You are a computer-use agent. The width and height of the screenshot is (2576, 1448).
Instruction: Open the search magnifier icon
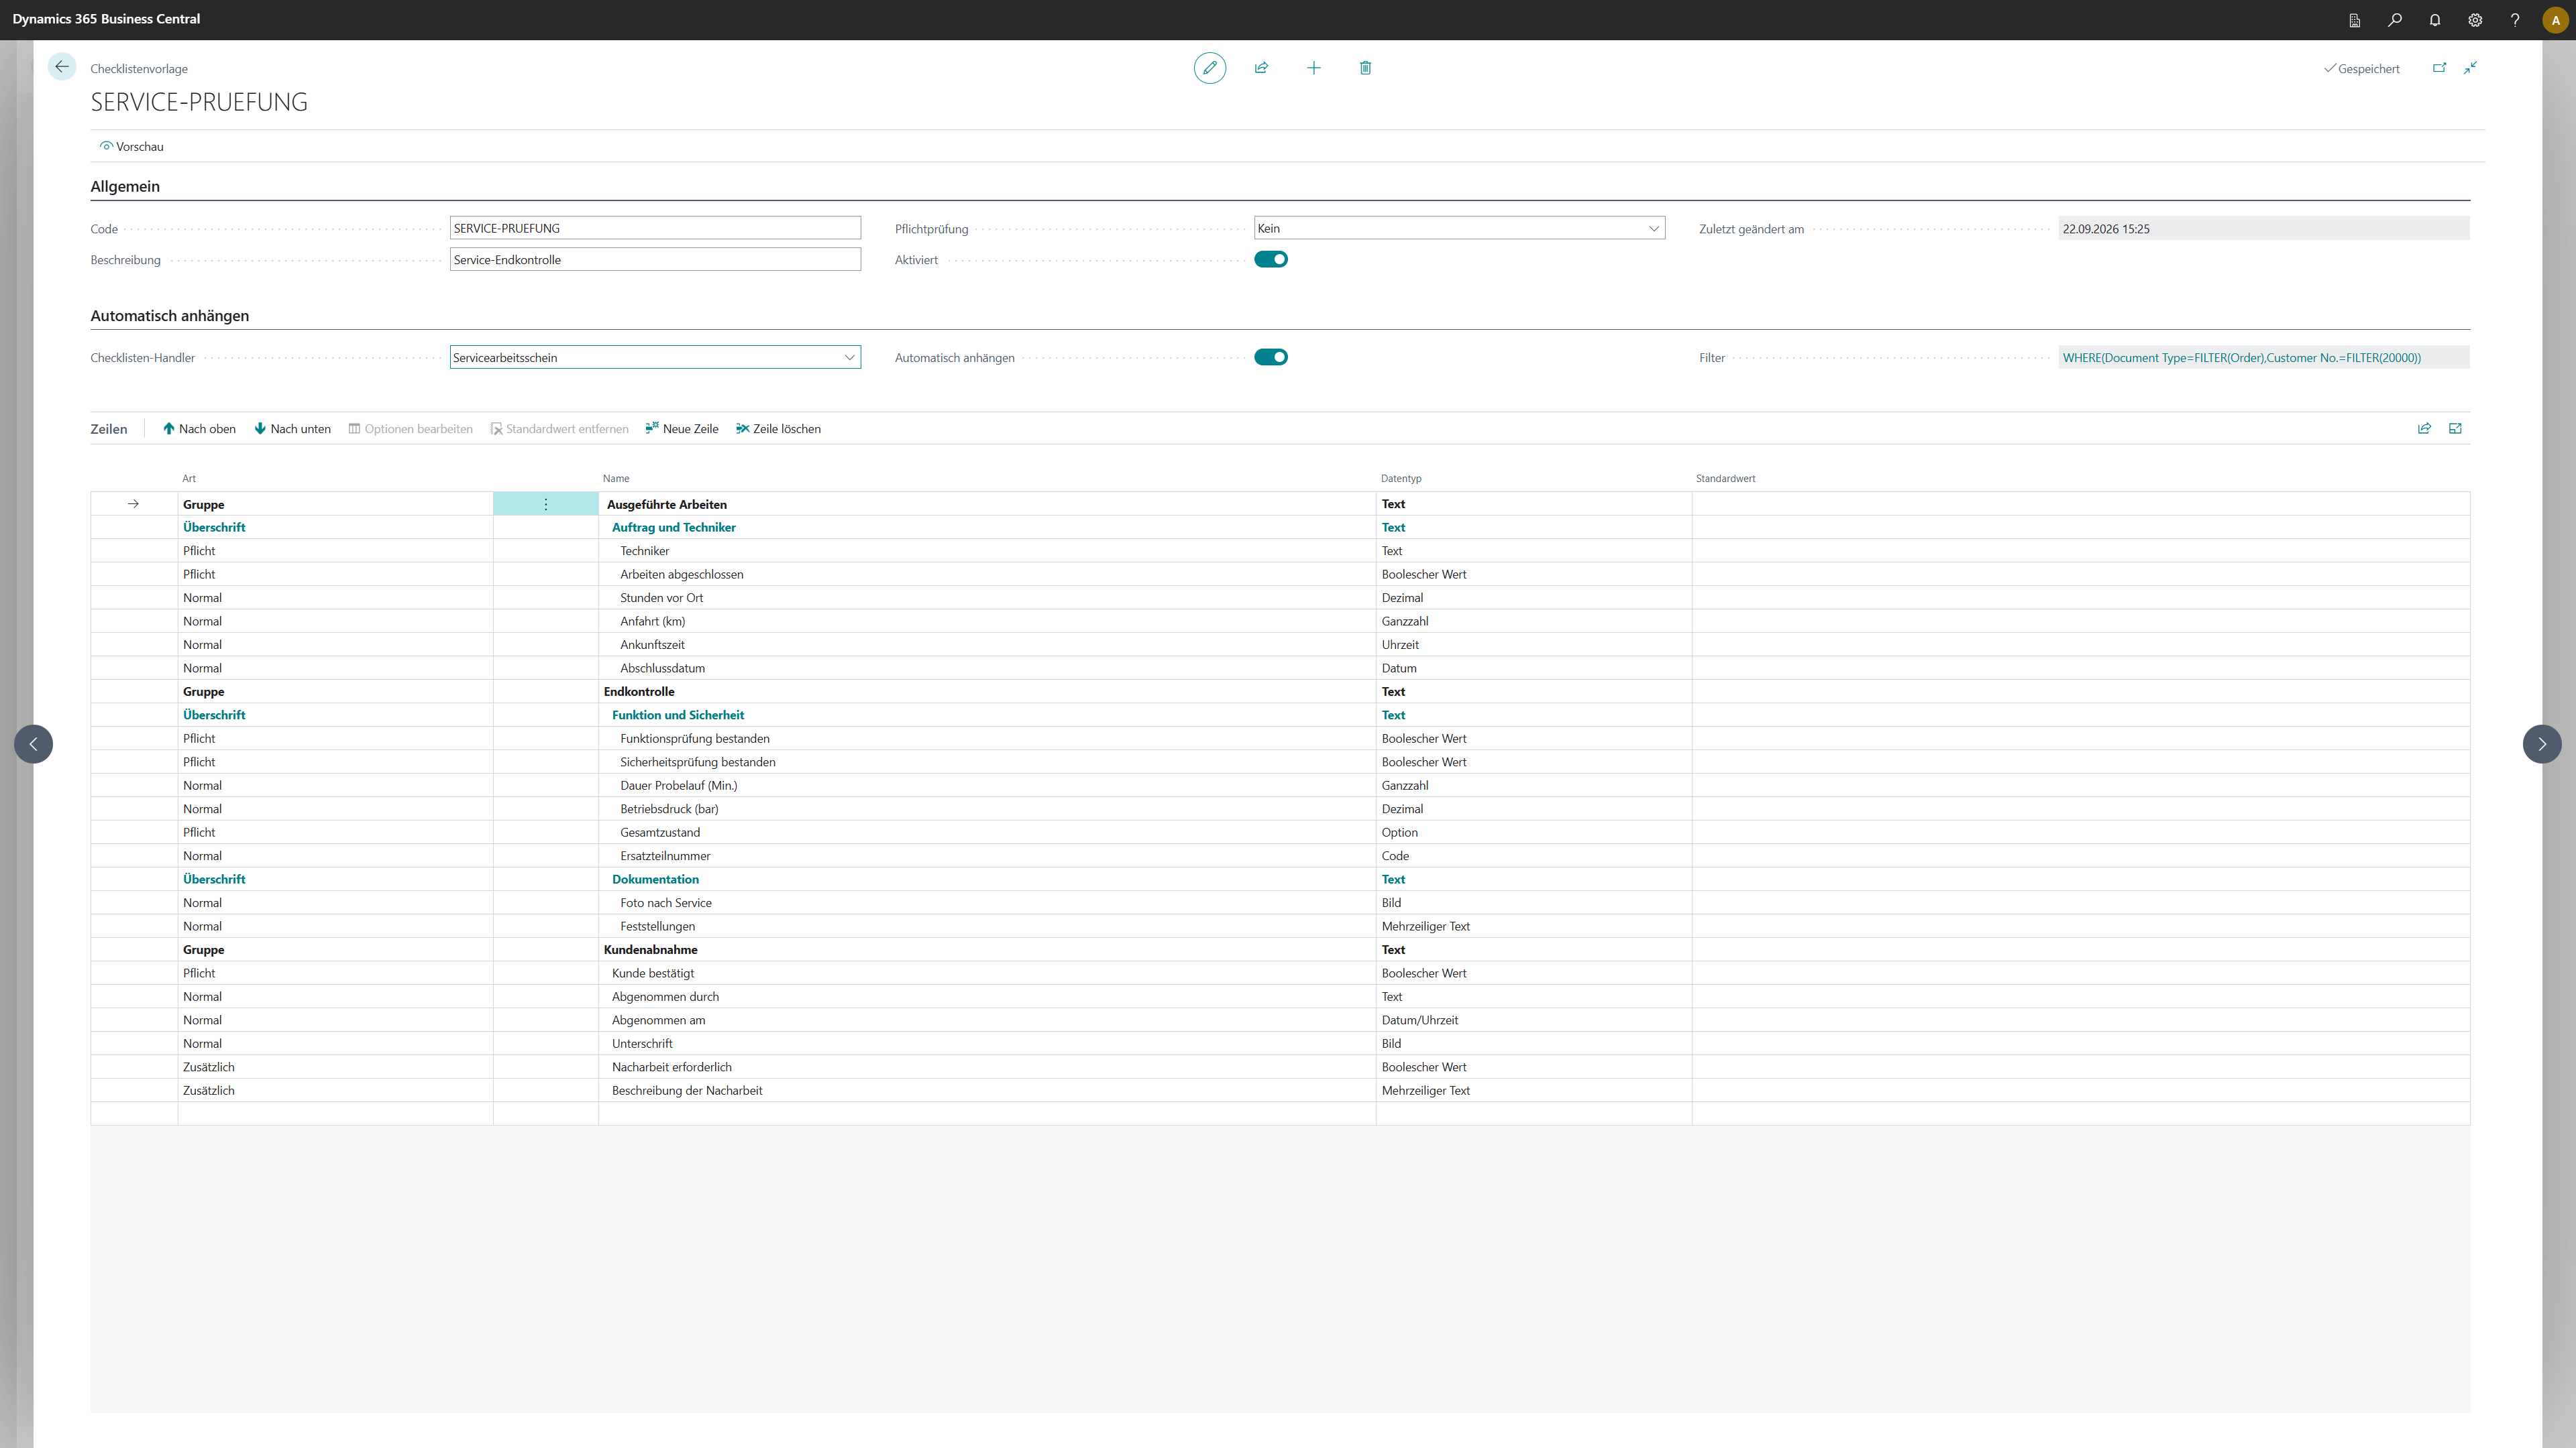tap(2395, 20)
